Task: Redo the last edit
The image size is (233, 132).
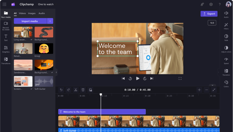Action: [x=68, y=90]
